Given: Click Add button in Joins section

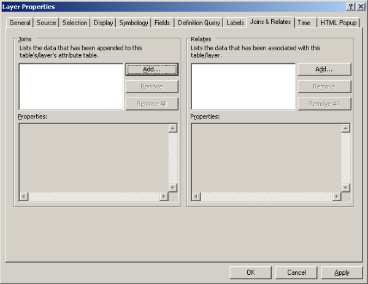Looking at the screenshot, I should coord(151,69).
